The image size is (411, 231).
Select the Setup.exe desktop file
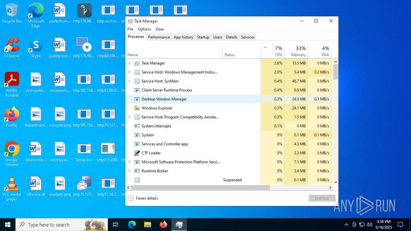(84, 152)
